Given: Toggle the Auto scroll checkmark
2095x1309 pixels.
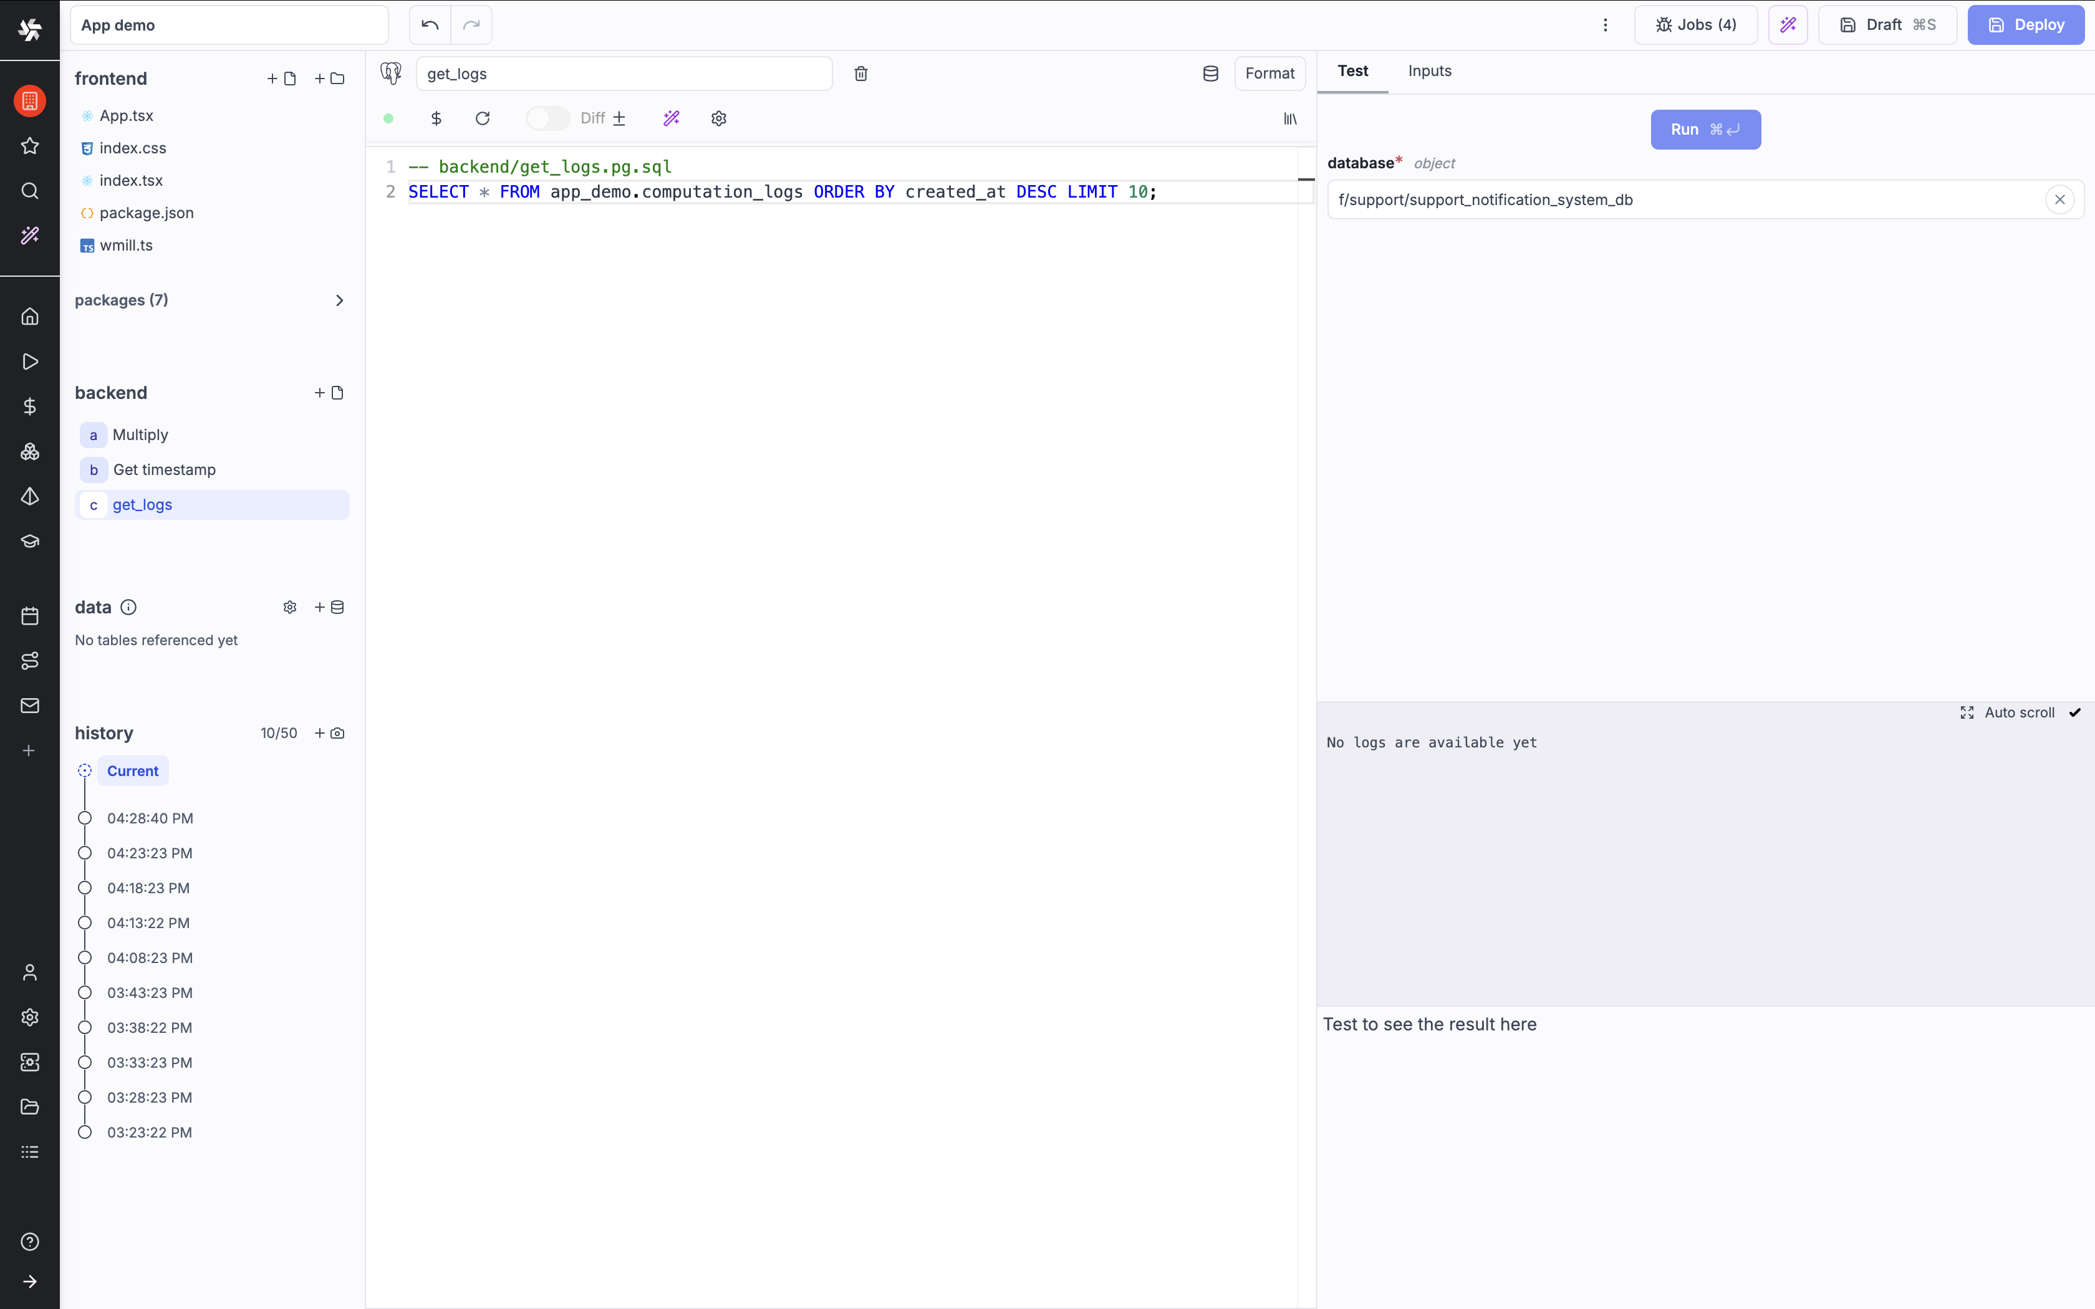Looking at the screenshot, I should coord(2075,712).
